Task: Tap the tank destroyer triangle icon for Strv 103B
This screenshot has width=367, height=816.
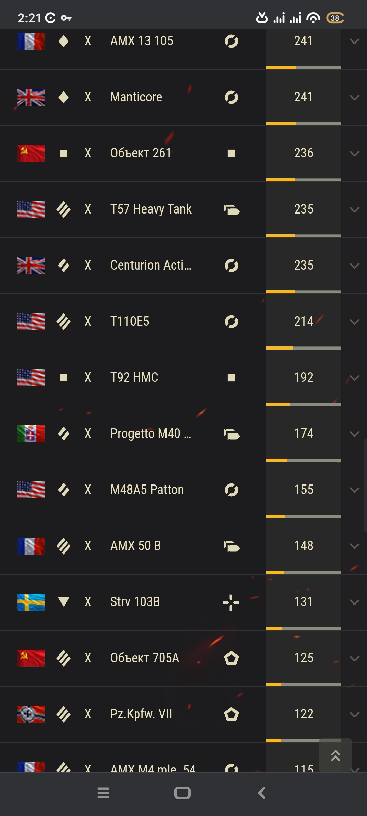Action: [x=64, y=602]
